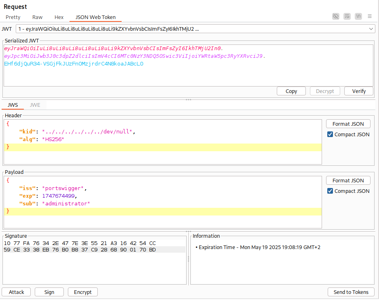Switch to the Hex tab
379x300 pixels.
59,17
